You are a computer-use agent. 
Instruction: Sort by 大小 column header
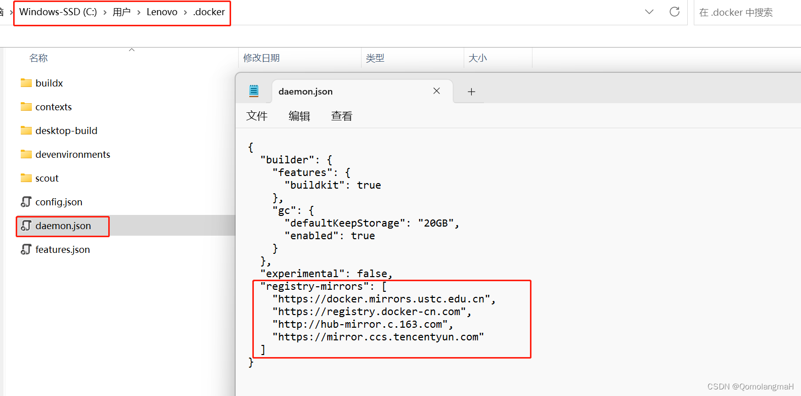(x=478, y=58)
